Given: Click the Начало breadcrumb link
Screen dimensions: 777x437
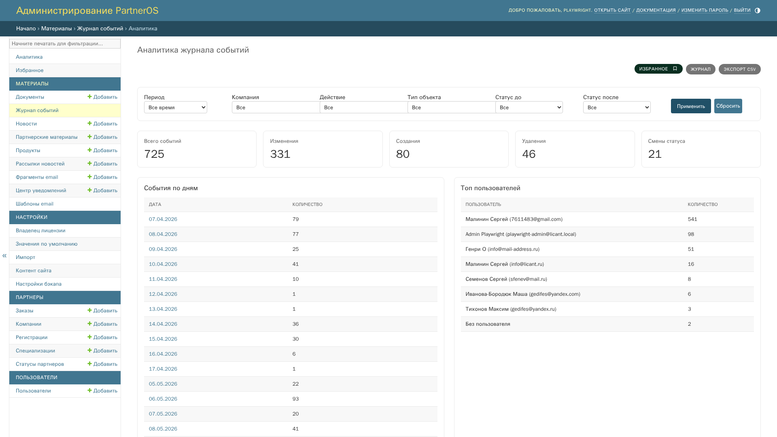Looking at the screenshot, I should [26, 29].
